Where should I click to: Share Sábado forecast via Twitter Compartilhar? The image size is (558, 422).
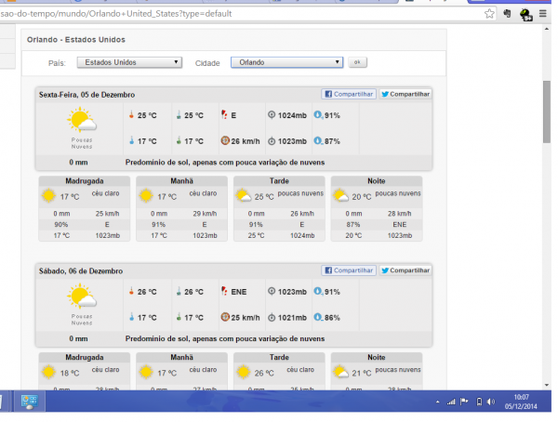[x=405, y=270]
